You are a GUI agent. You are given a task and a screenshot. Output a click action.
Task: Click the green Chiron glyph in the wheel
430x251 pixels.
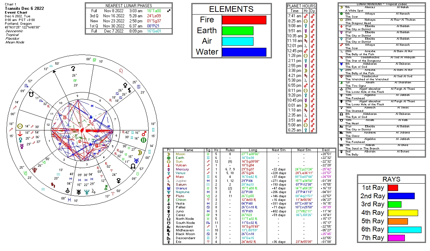click(106, 187)
